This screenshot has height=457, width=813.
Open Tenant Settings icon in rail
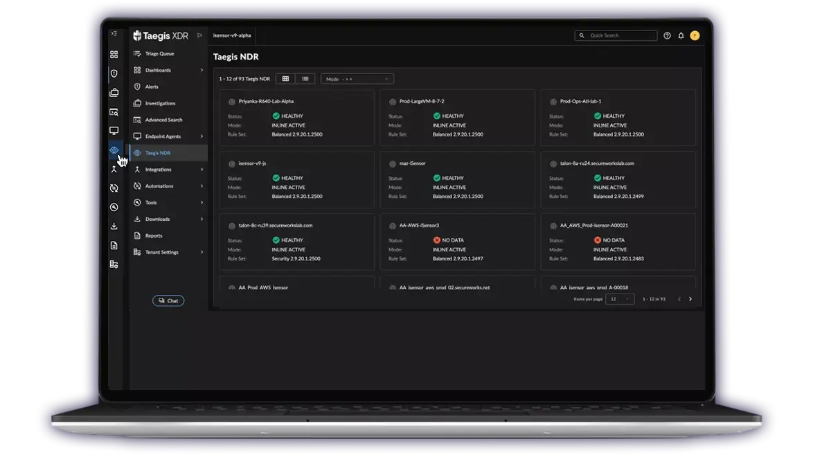click(114, 265)
